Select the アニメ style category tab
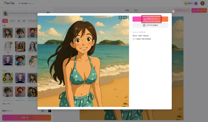 (12, 21)
